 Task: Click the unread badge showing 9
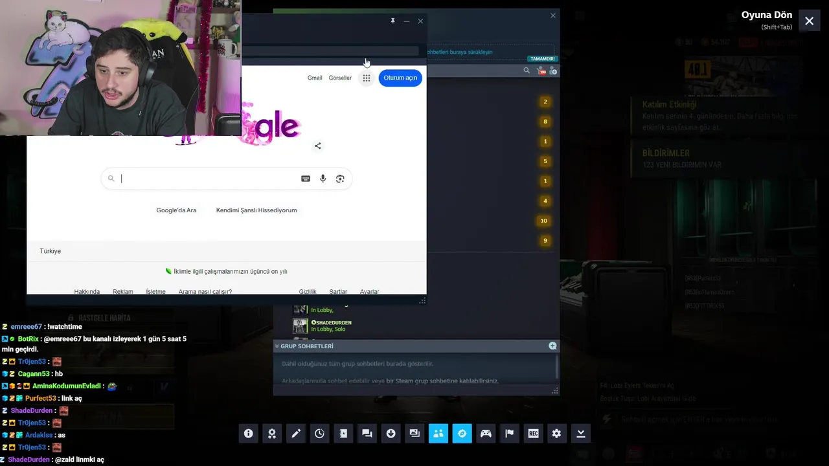[x=545, y=241]
